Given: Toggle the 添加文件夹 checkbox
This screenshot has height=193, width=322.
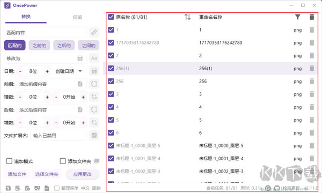Looking at the screenshot, I should [63, 161].
